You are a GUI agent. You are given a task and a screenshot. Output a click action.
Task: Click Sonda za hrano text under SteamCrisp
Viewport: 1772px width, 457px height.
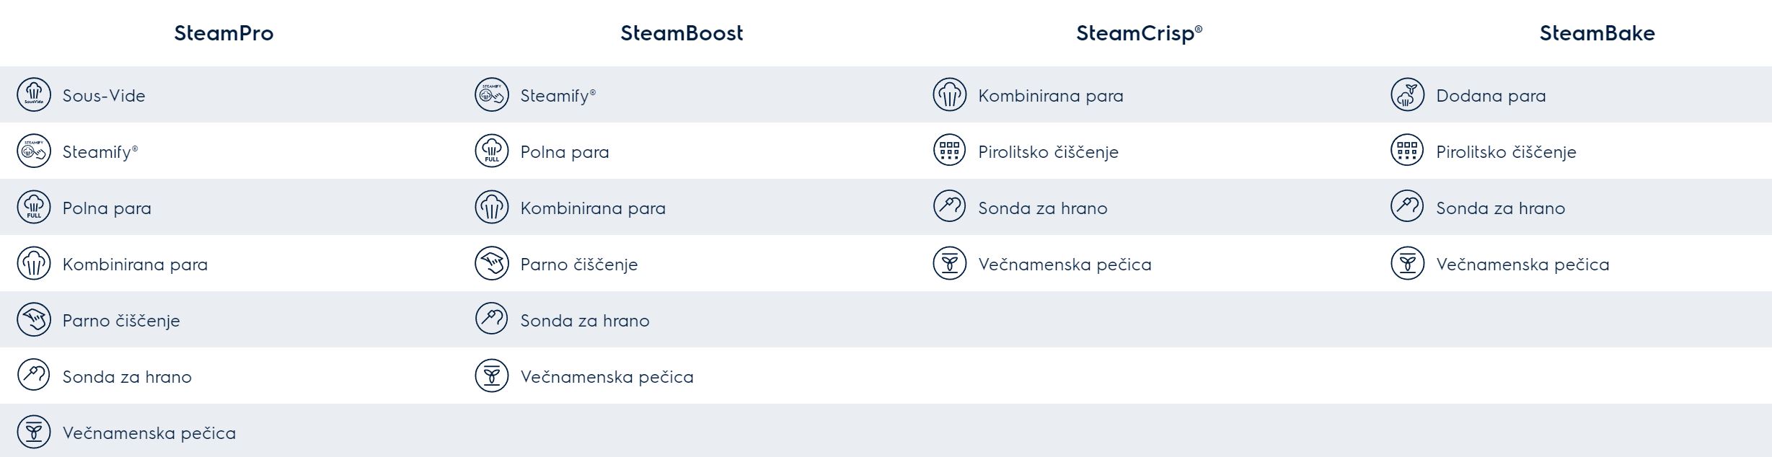1042,208
